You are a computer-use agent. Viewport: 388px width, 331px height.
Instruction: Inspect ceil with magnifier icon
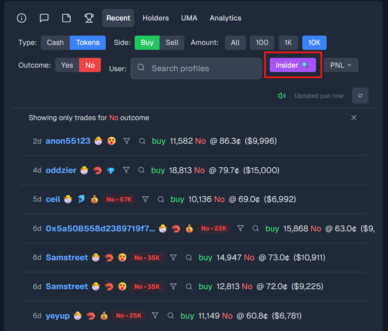[x=161, y=199]
